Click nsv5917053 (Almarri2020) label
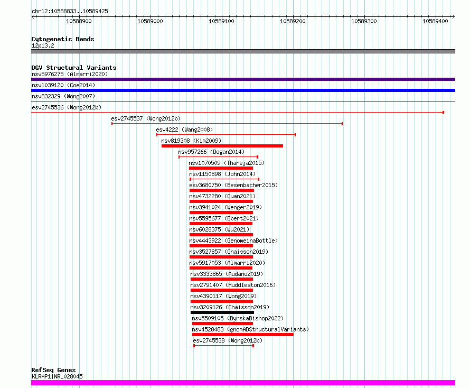 pos(227,263)
